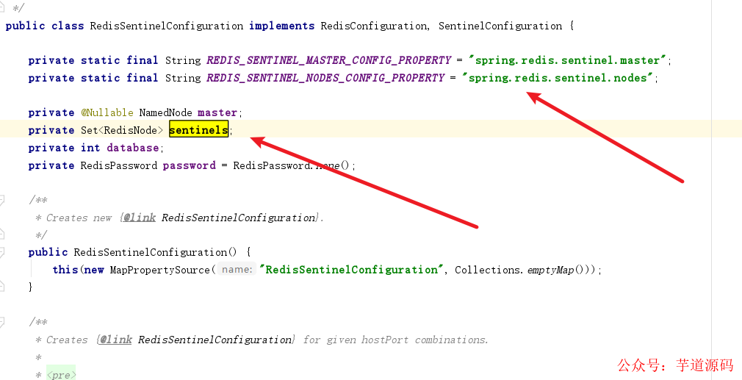742x380 pixels.
Task: Click the SentinelConfiguration interface name
Action: [x=500, y=26]
